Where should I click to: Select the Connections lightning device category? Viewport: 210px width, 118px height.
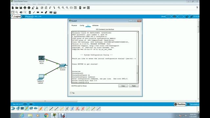click(27, 108)
